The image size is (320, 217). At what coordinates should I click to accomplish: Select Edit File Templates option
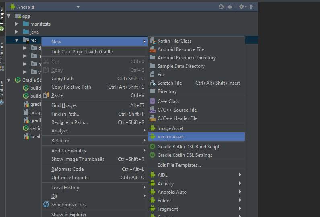(179, 165)
